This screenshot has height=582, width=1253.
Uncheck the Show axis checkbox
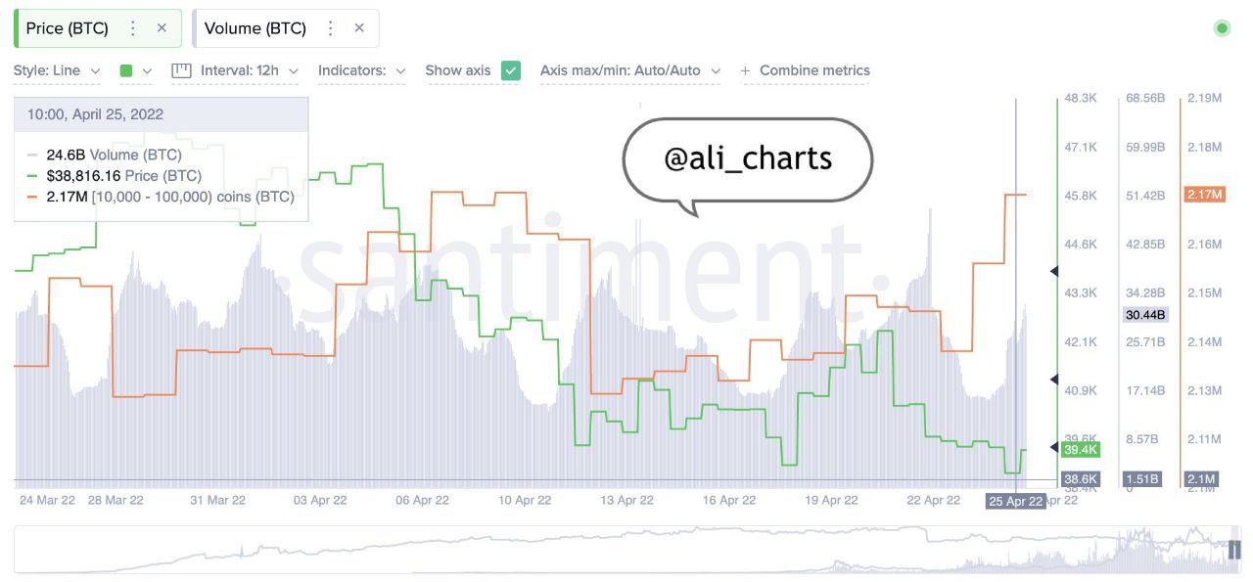(x=510, y=70)
